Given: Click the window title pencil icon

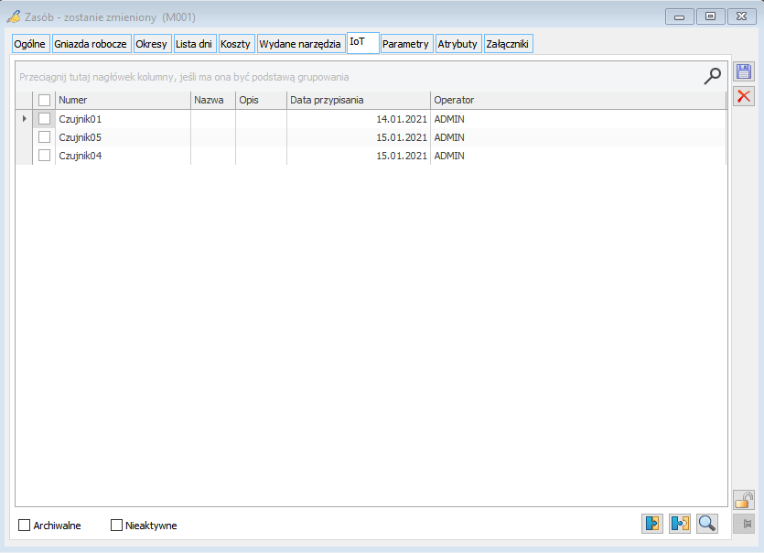Looking at the screenshot, I should click(x=14, y=16).
